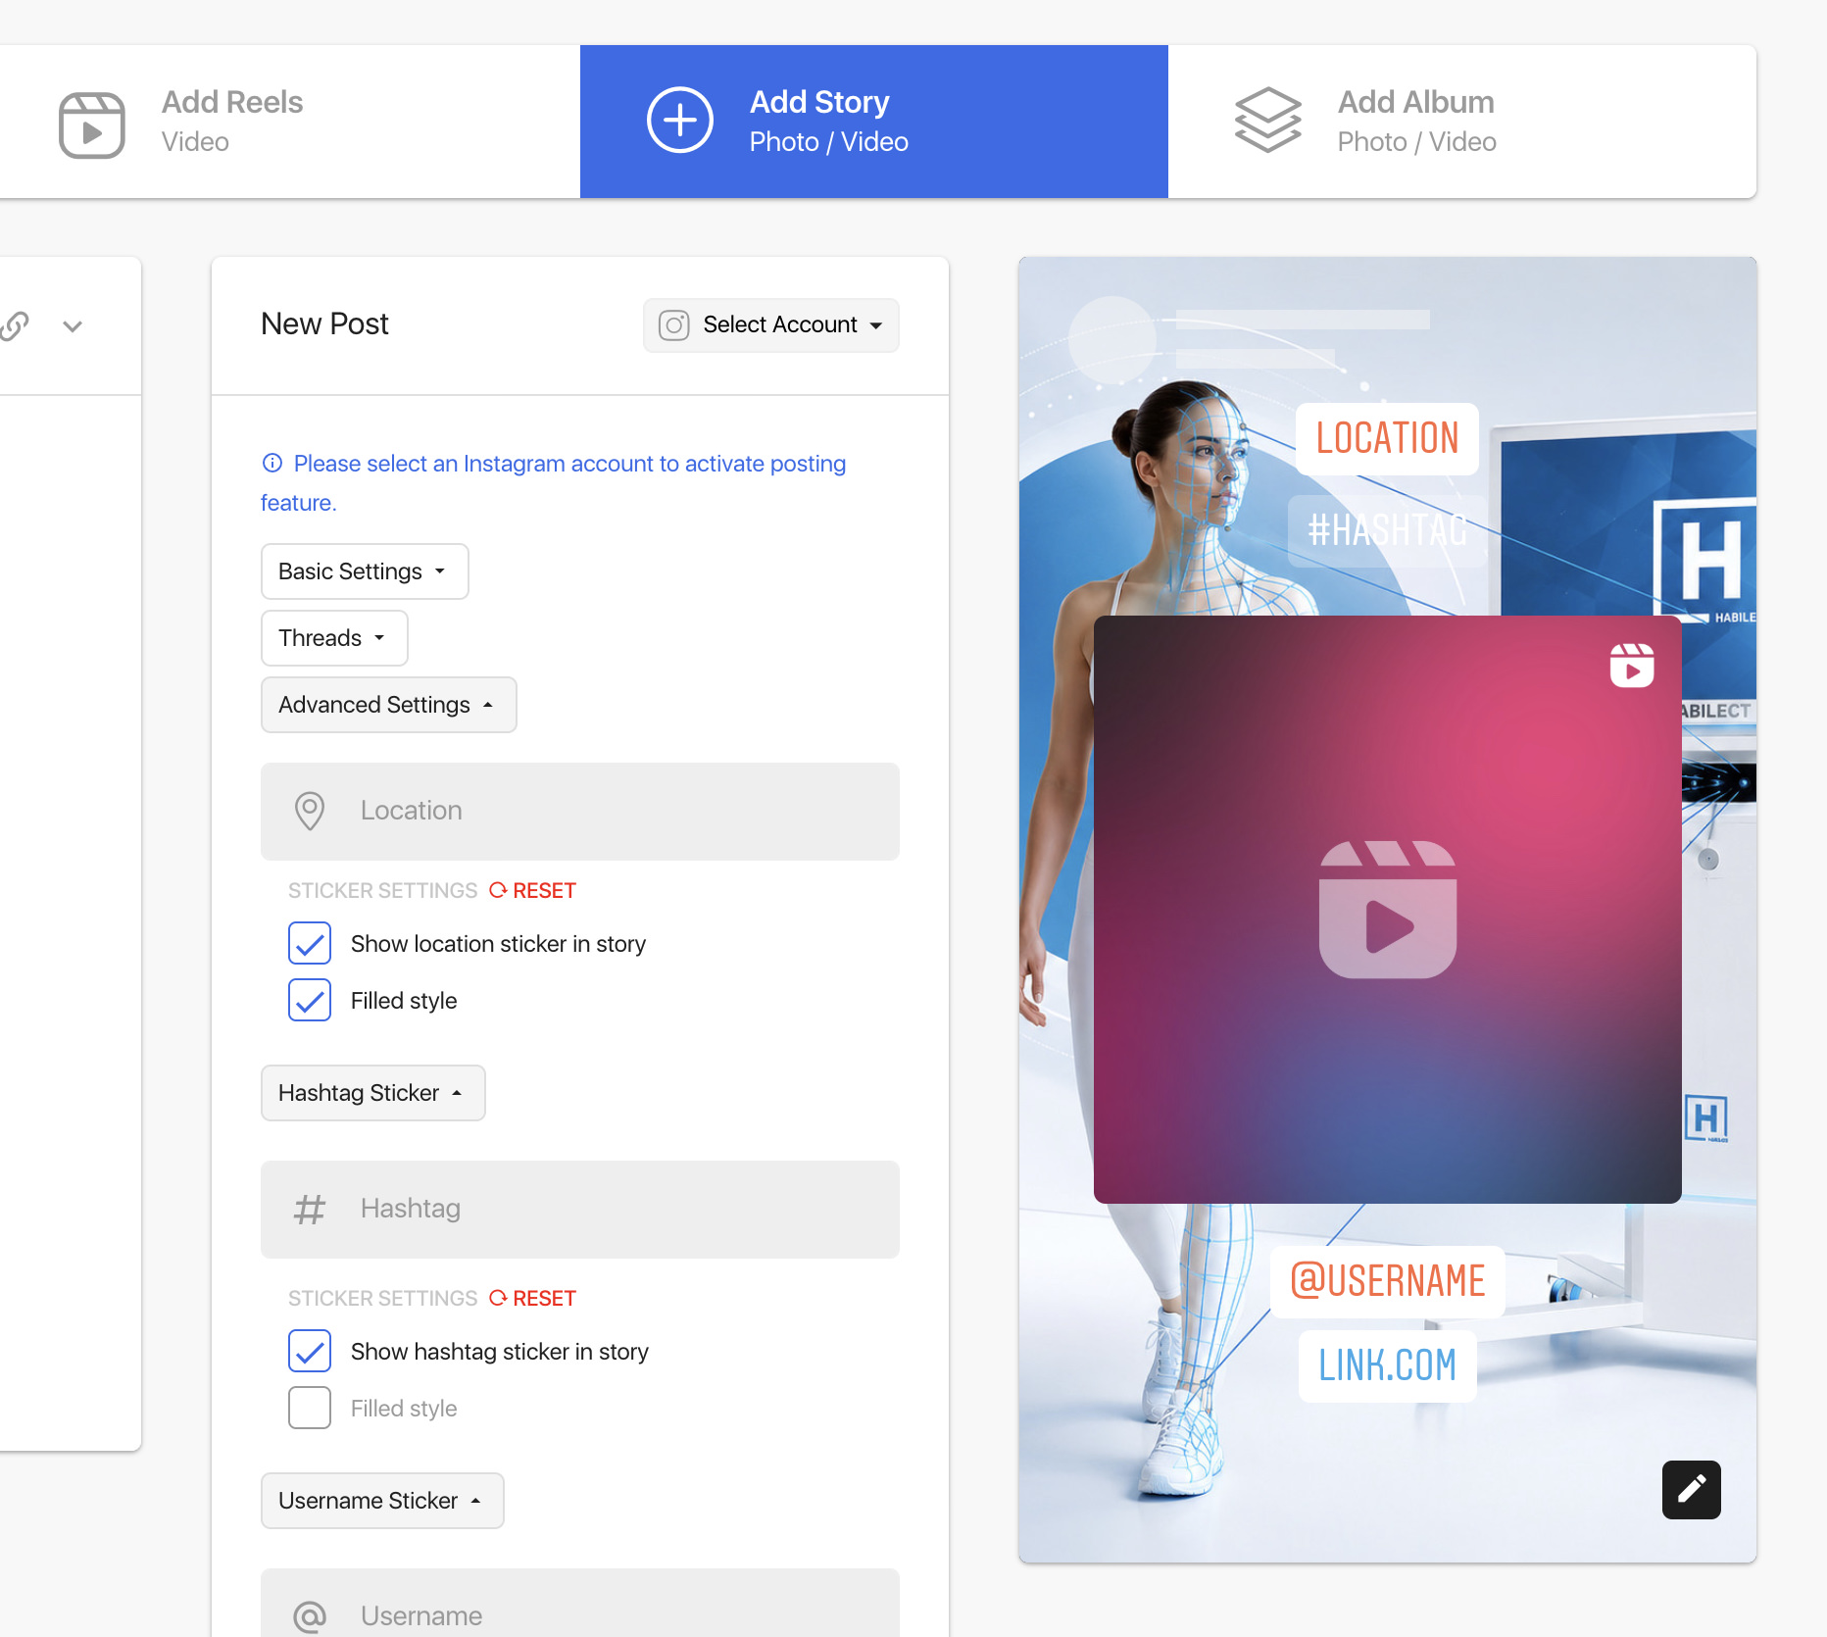The image size is (1827, 1637).
Task: Uncheck location Filled style checkbox
Action: coord(310,1000)
